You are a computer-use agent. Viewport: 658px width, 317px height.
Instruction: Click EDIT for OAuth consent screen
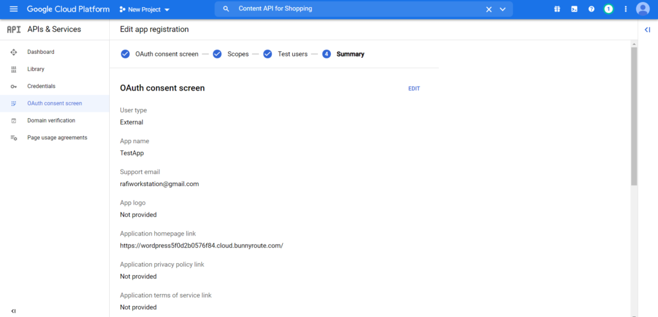(x=414, y=89)
